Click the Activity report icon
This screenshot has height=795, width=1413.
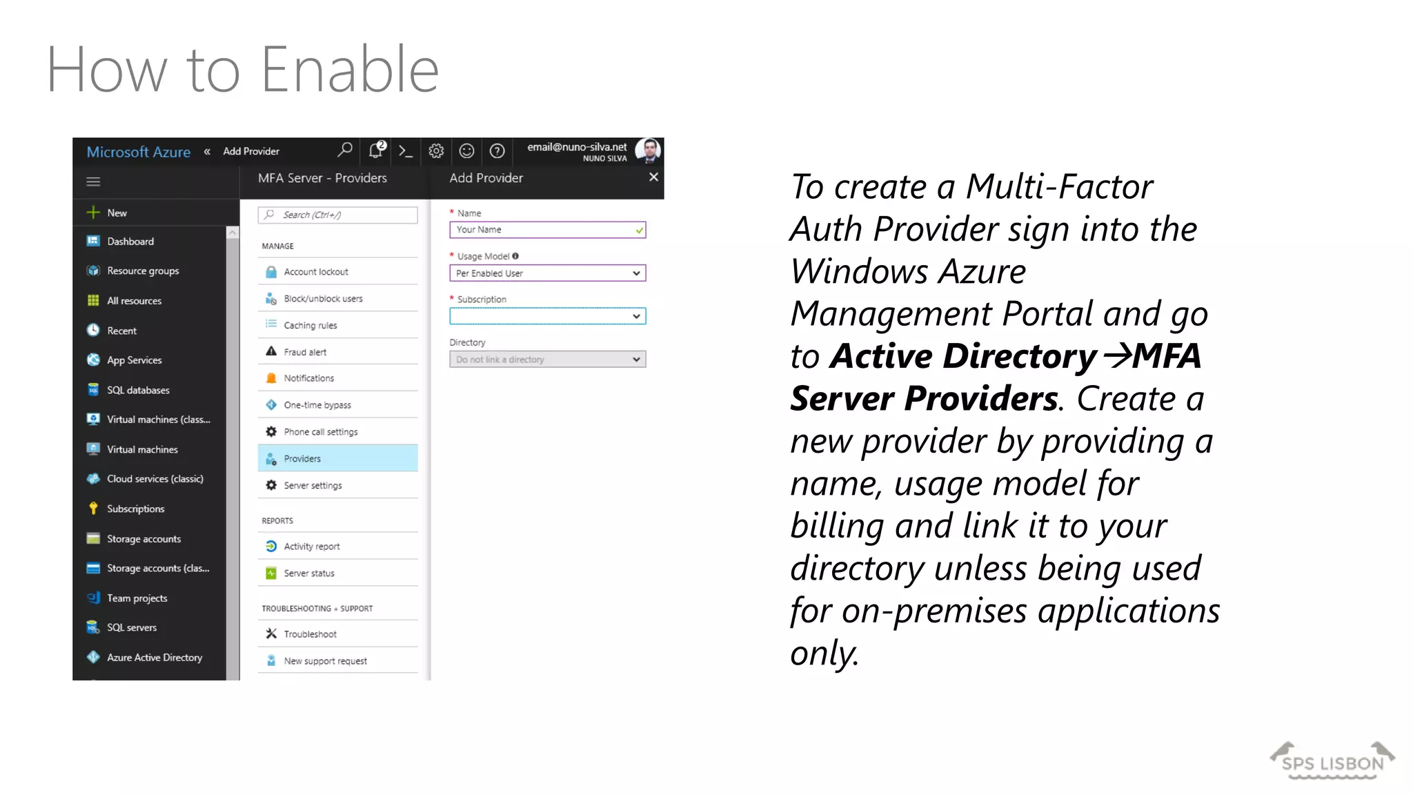click(x=271, y=546)
